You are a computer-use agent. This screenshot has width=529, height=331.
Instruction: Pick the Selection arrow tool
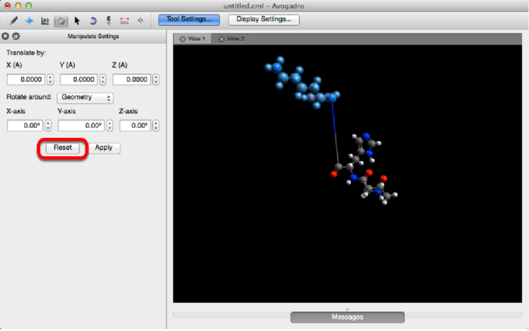[78, 20]
